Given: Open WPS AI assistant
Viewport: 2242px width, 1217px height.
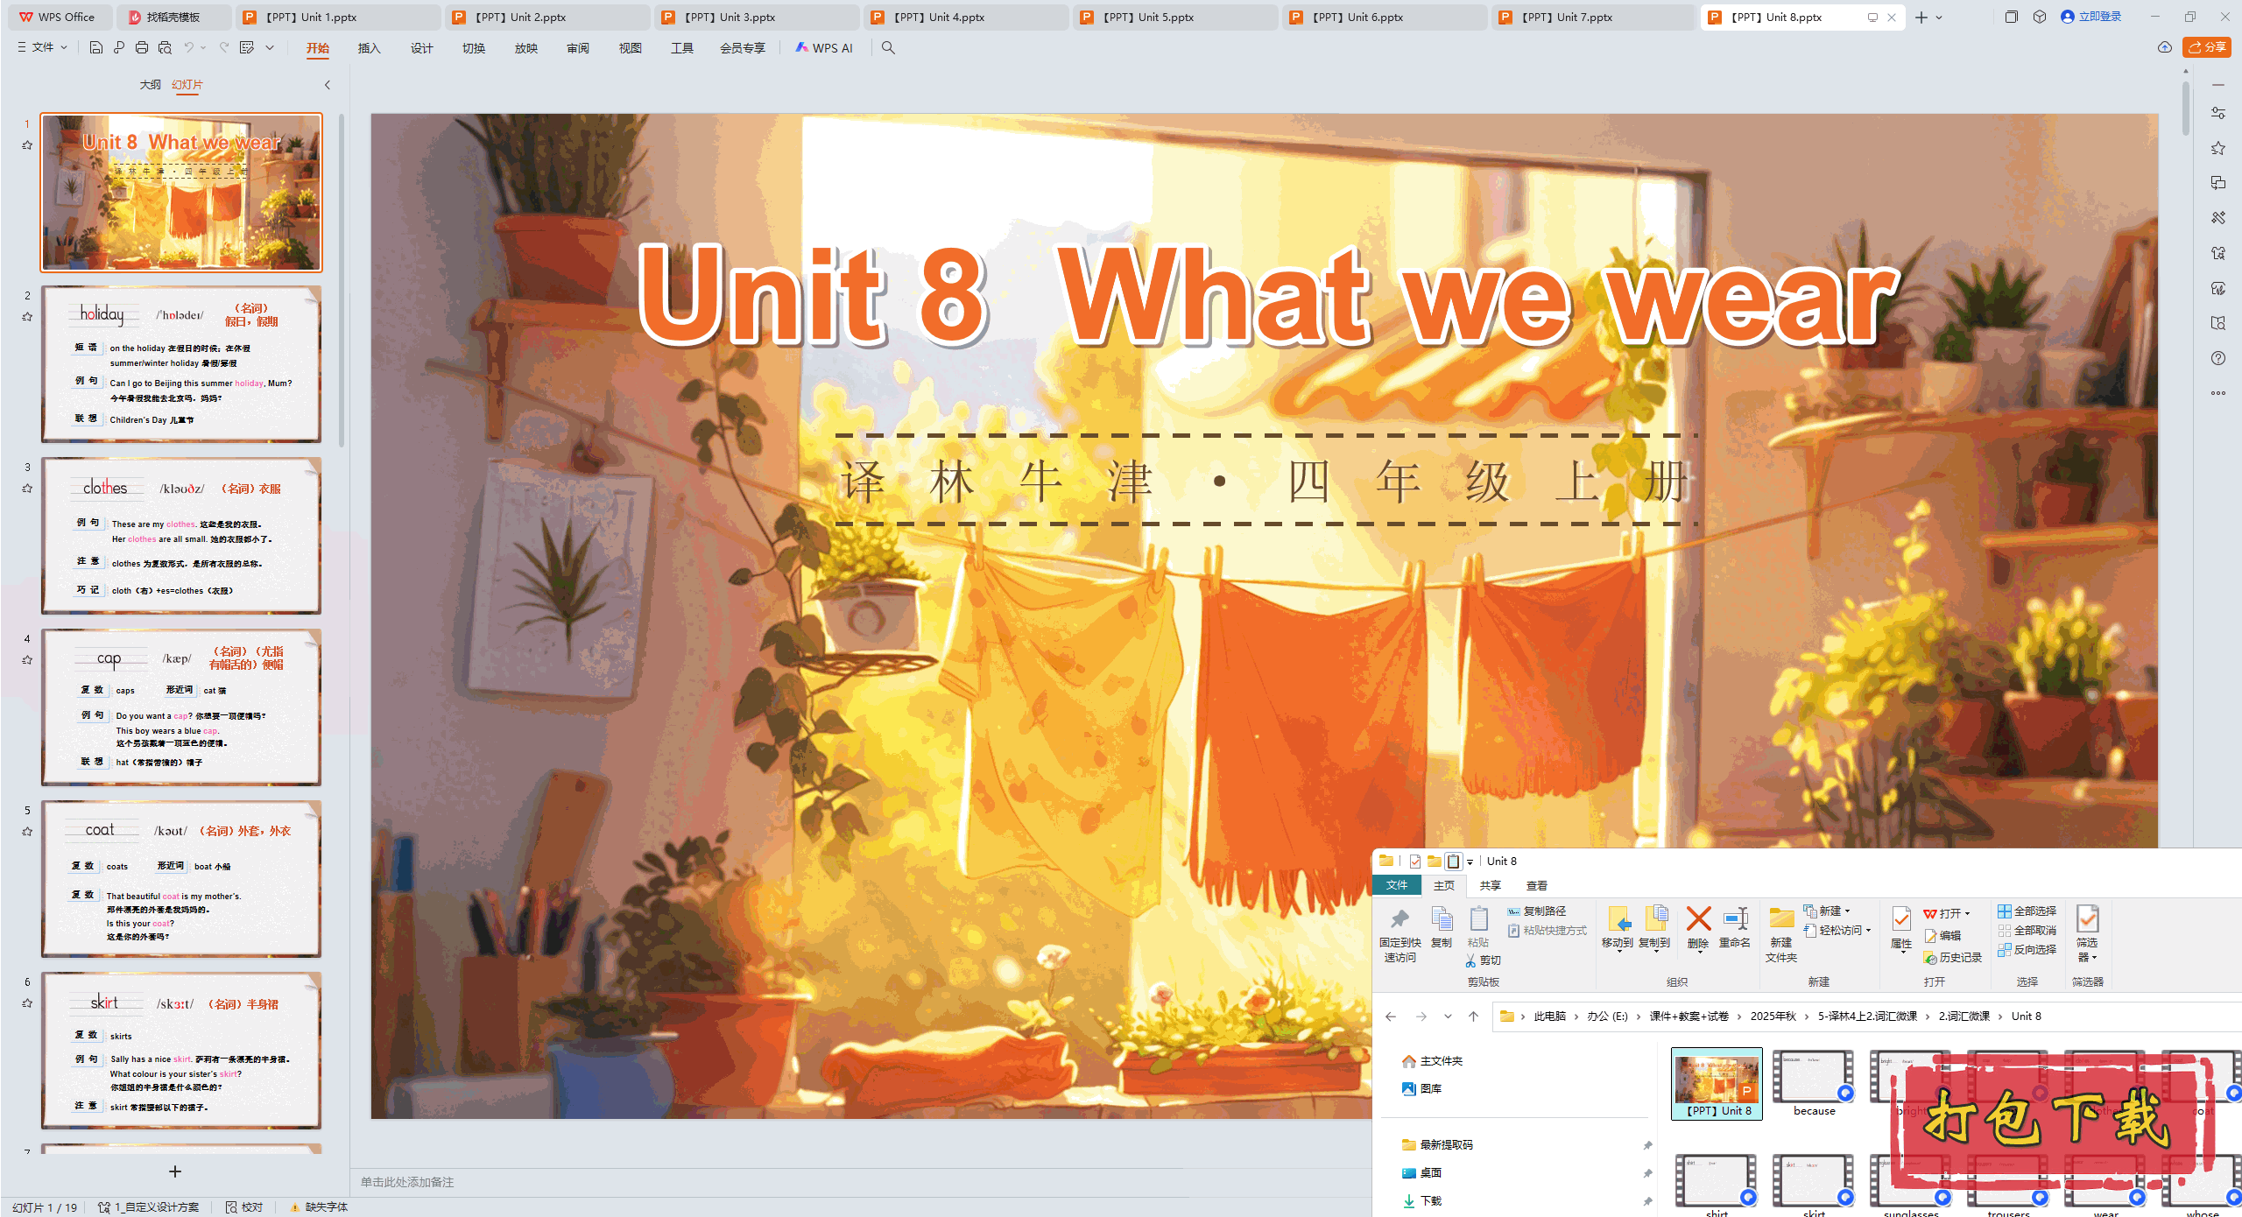Looking at the screenshot, I should [x=824, y=48].
